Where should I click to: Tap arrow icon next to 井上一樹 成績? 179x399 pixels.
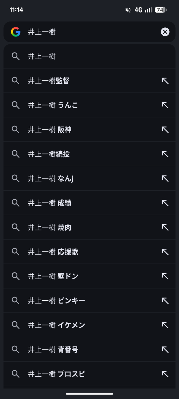coord(165,203)
